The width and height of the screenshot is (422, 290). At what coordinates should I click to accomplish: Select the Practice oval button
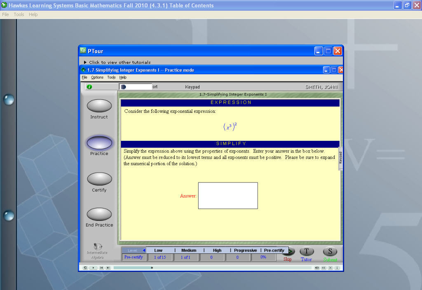99,143
